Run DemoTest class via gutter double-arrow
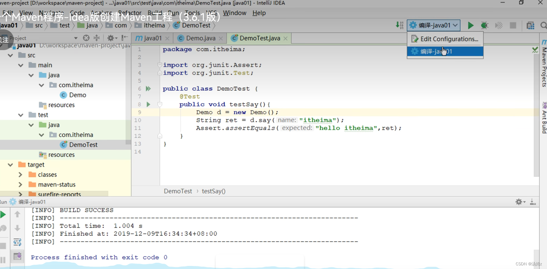 click(x=148, y=89)
